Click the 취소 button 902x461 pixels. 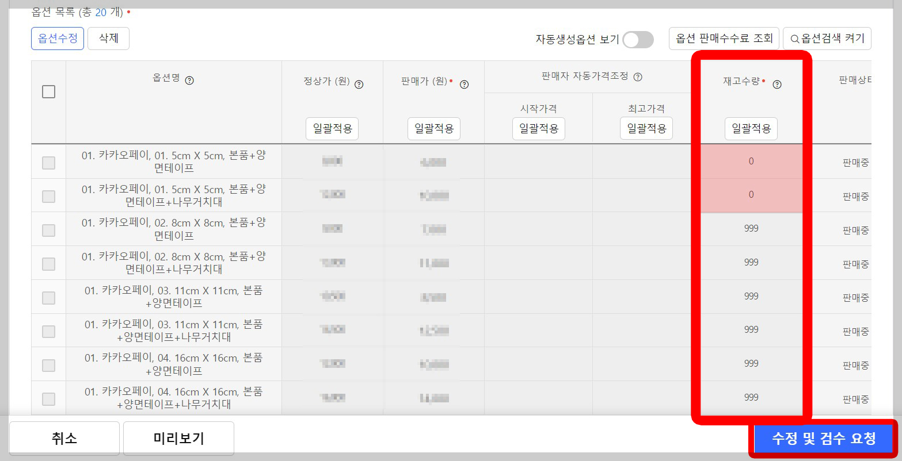click(x=64, y=438)
